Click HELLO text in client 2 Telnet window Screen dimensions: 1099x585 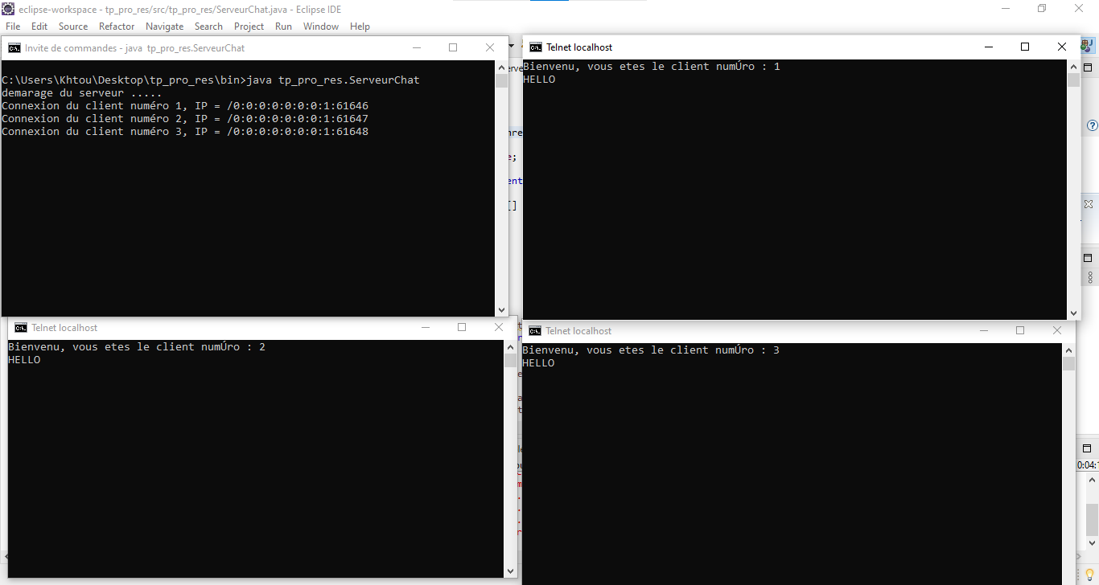coord(24,359)
